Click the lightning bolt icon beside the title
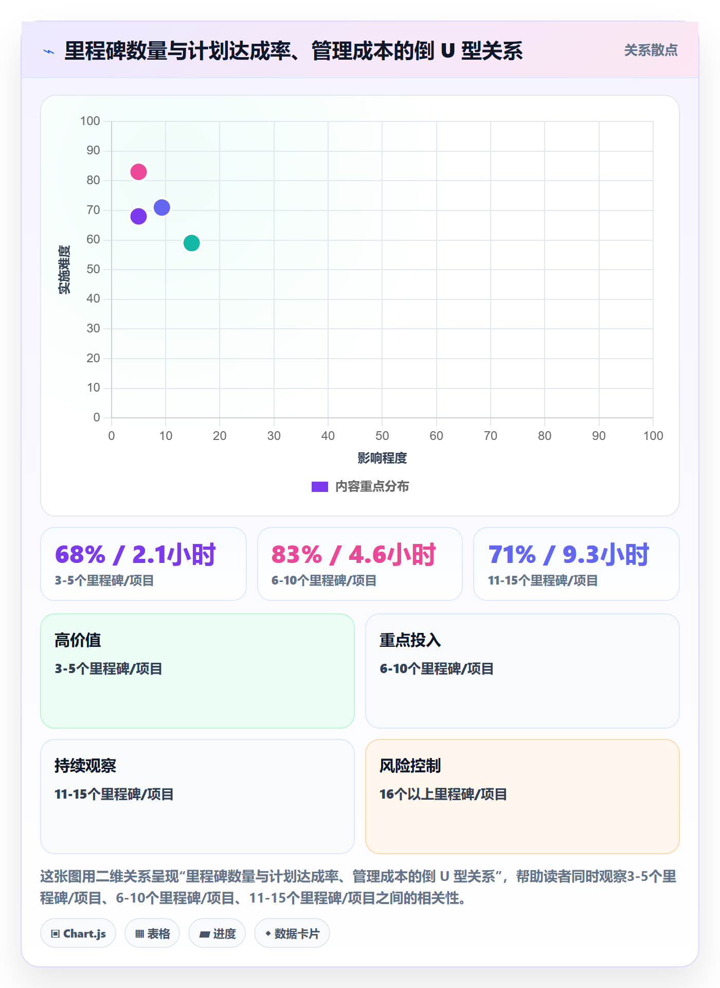The height and width of the screenshot is (988, 720). (x=49, y=51)
